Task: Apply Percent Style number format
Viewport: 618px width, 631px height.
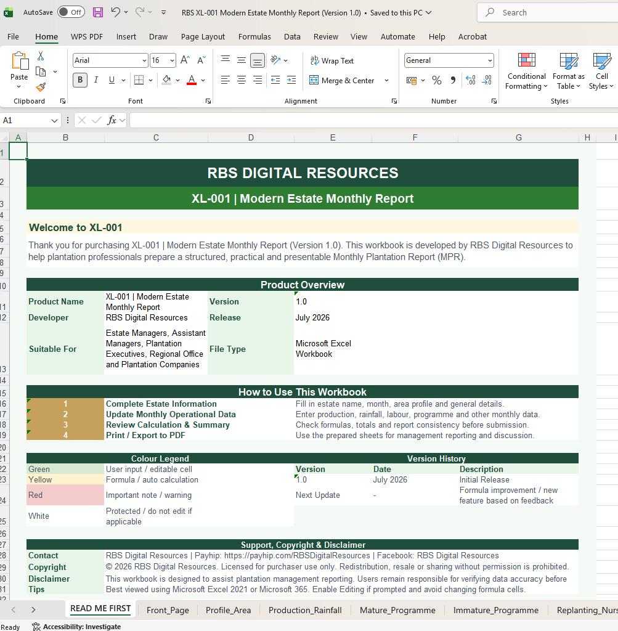Action: [x=436, y=81]
